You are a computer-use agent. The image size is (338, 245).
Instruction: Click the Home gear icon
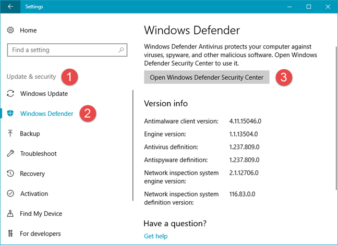point(10,30)
